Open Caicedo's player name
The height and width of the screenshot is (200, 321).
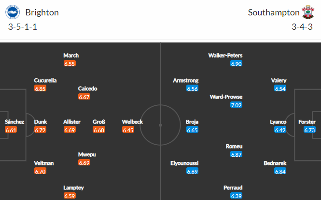click(x=88, y=88)
